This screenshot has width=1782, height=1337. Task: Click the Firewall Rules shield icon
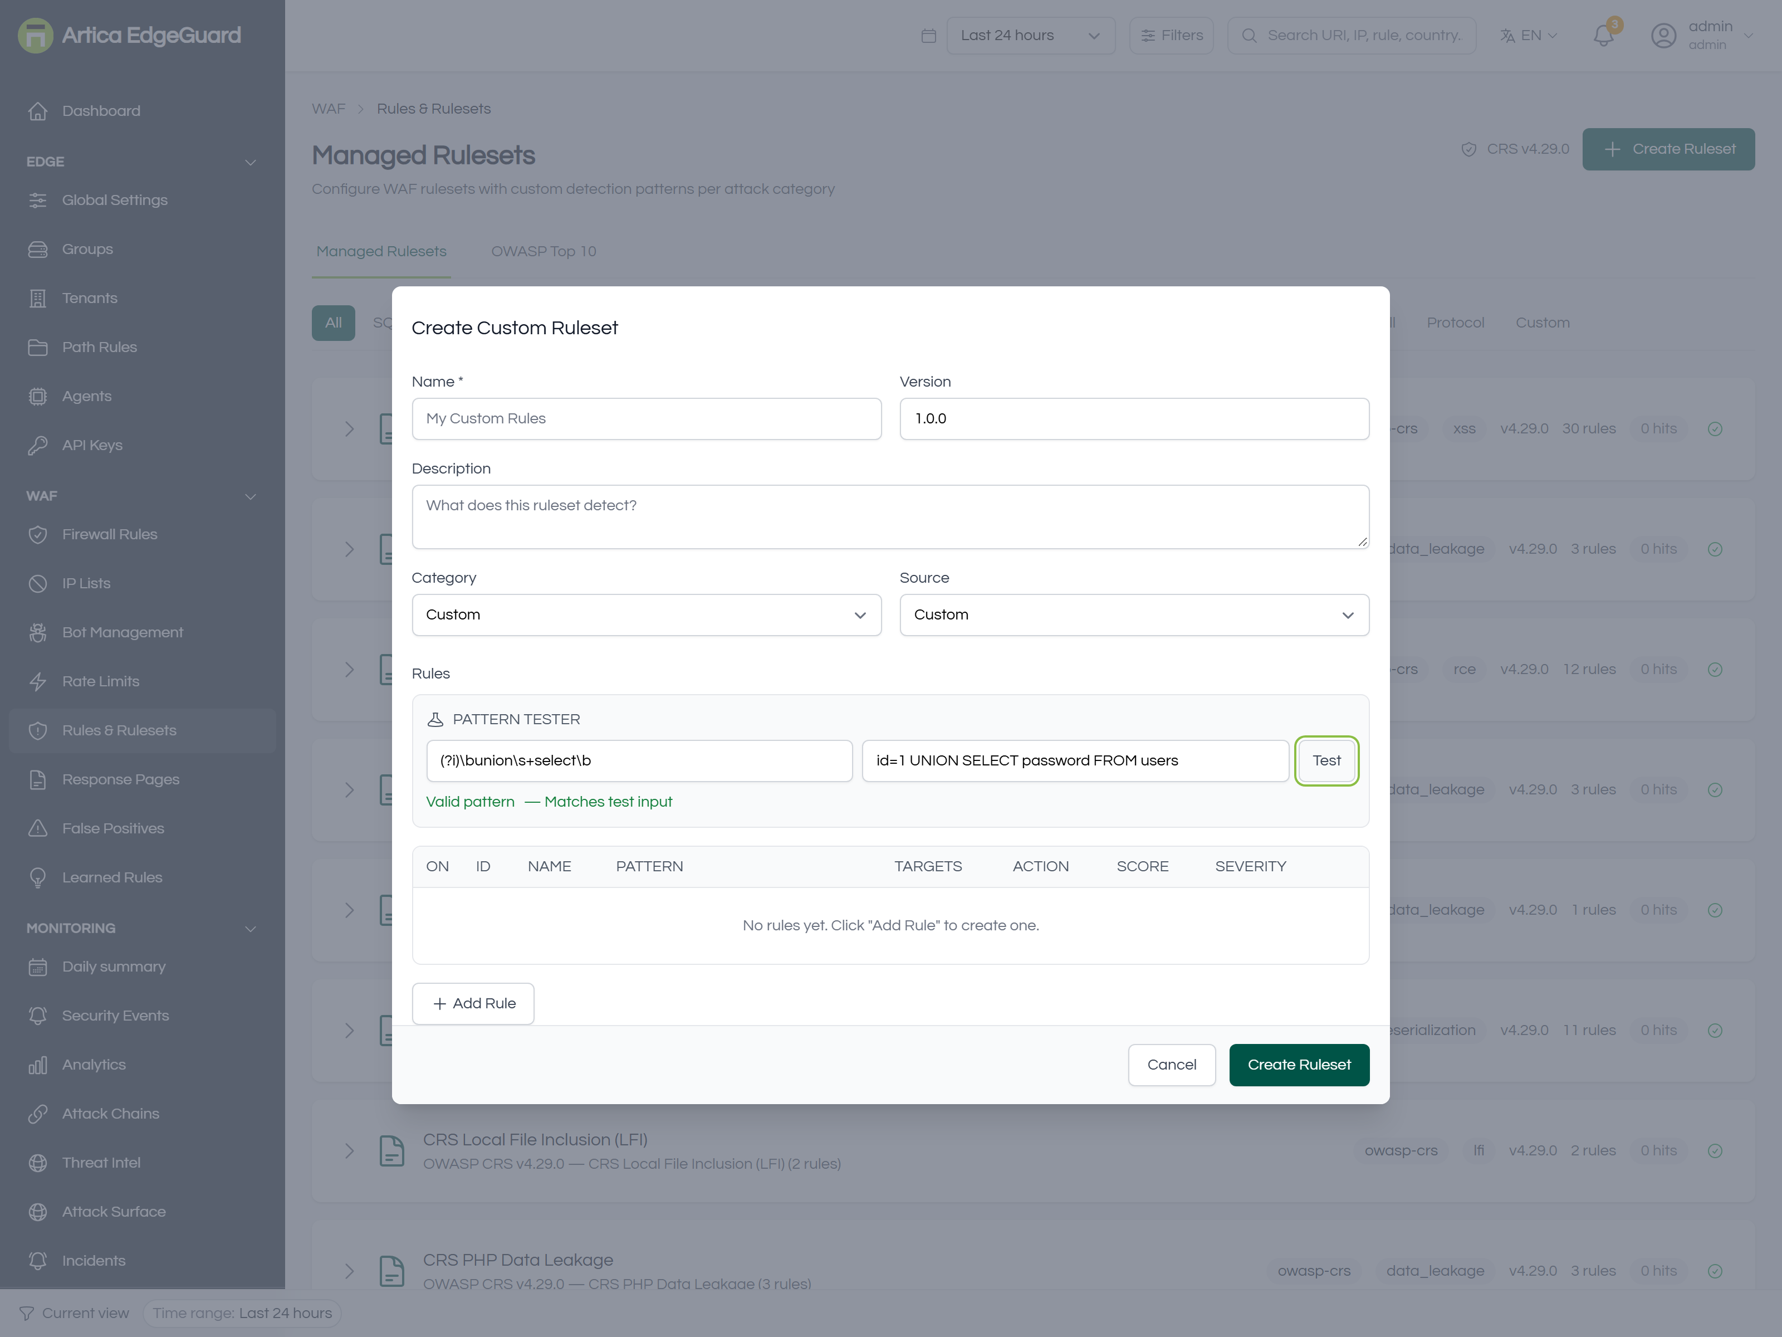point(38,534)
